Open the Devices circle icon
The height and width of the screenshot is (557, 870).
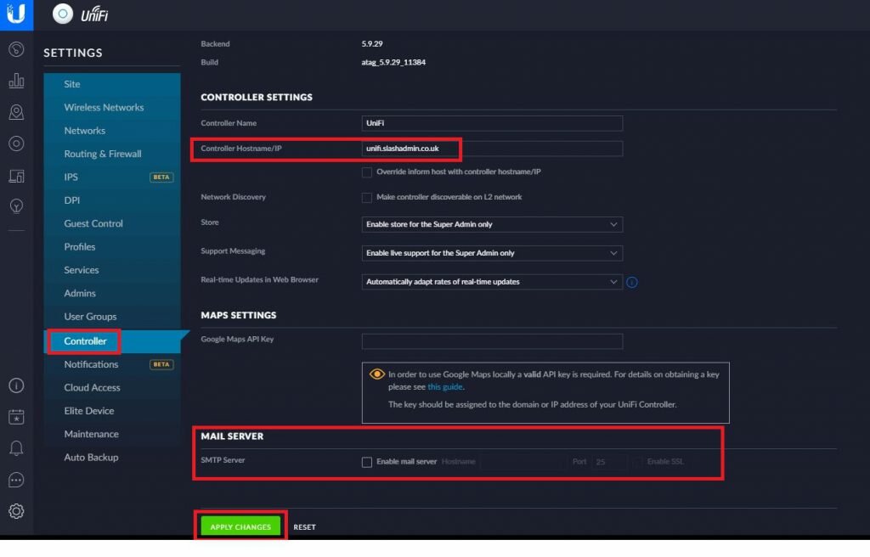(x=16, y=143)
